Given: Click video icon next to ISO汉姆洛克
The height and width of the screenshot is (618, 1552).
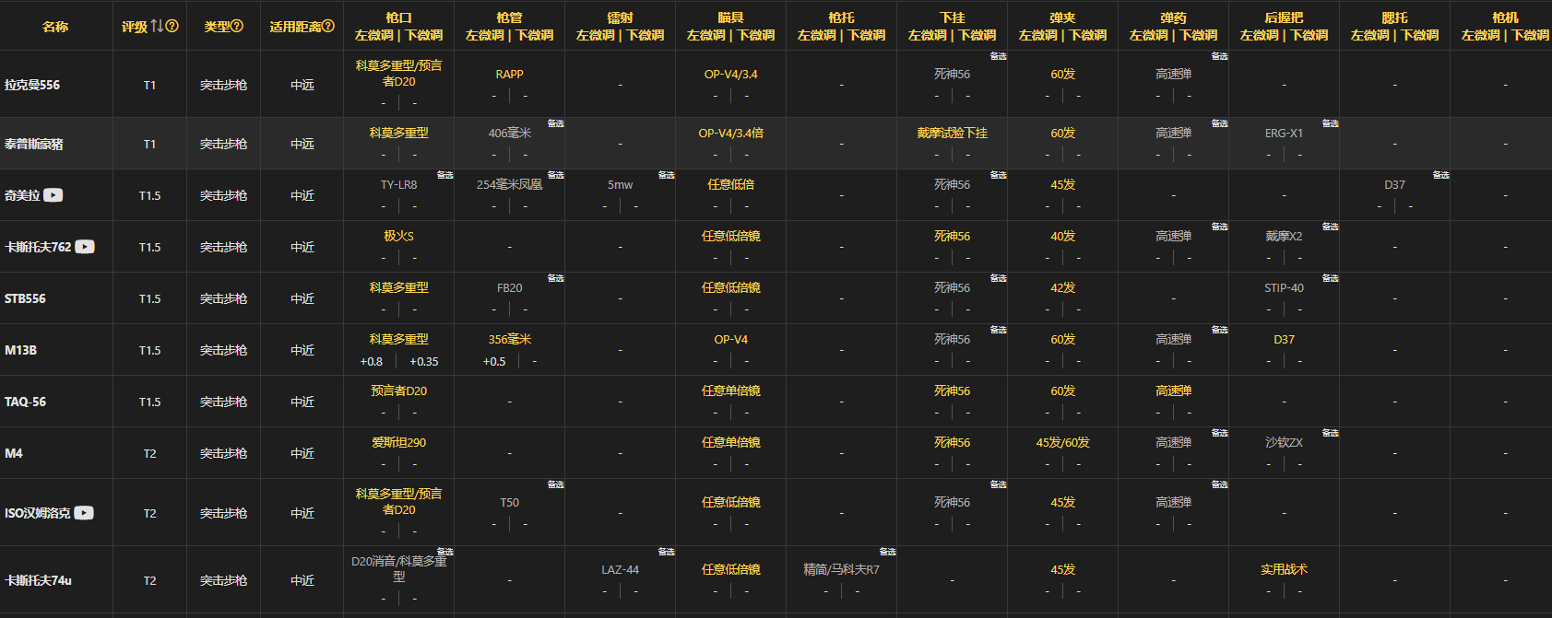Looking at the screenshot, I should tap(84, 513).
